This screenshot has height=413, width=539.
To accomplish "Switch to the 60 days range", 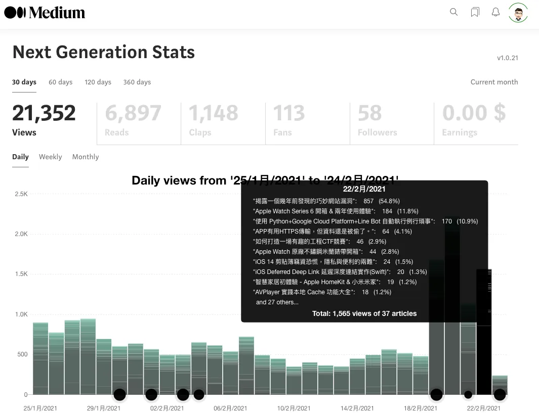I will tap(60, 82).
